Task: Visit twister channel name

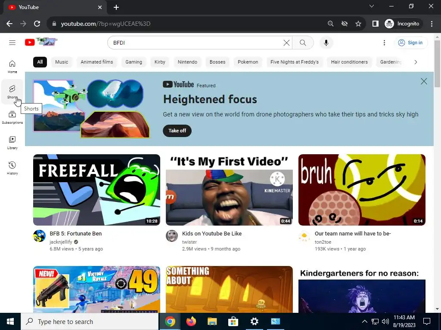Action: click(x=189, y=242)
